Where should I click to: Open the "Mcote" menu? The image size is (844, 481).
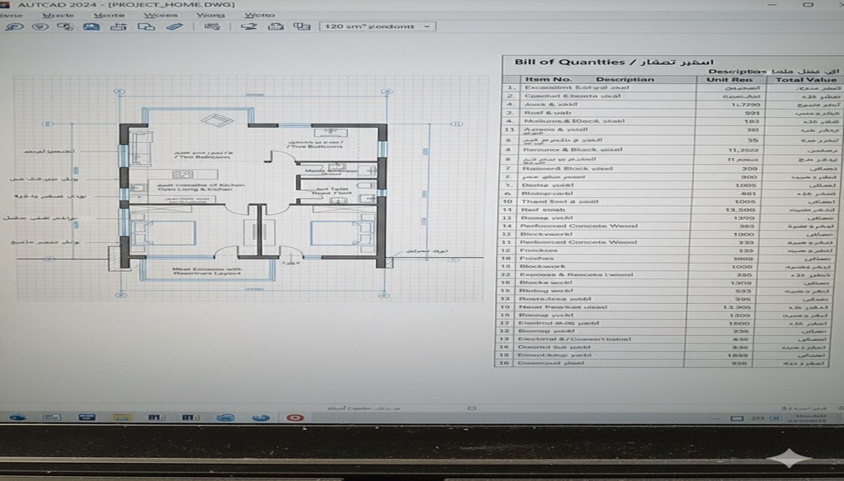tap(109, 15)
